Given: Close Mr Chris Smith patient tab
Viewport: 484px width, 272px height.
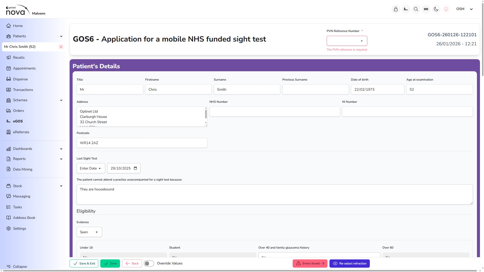Looking at the screenshot, I should pos(61,47).
